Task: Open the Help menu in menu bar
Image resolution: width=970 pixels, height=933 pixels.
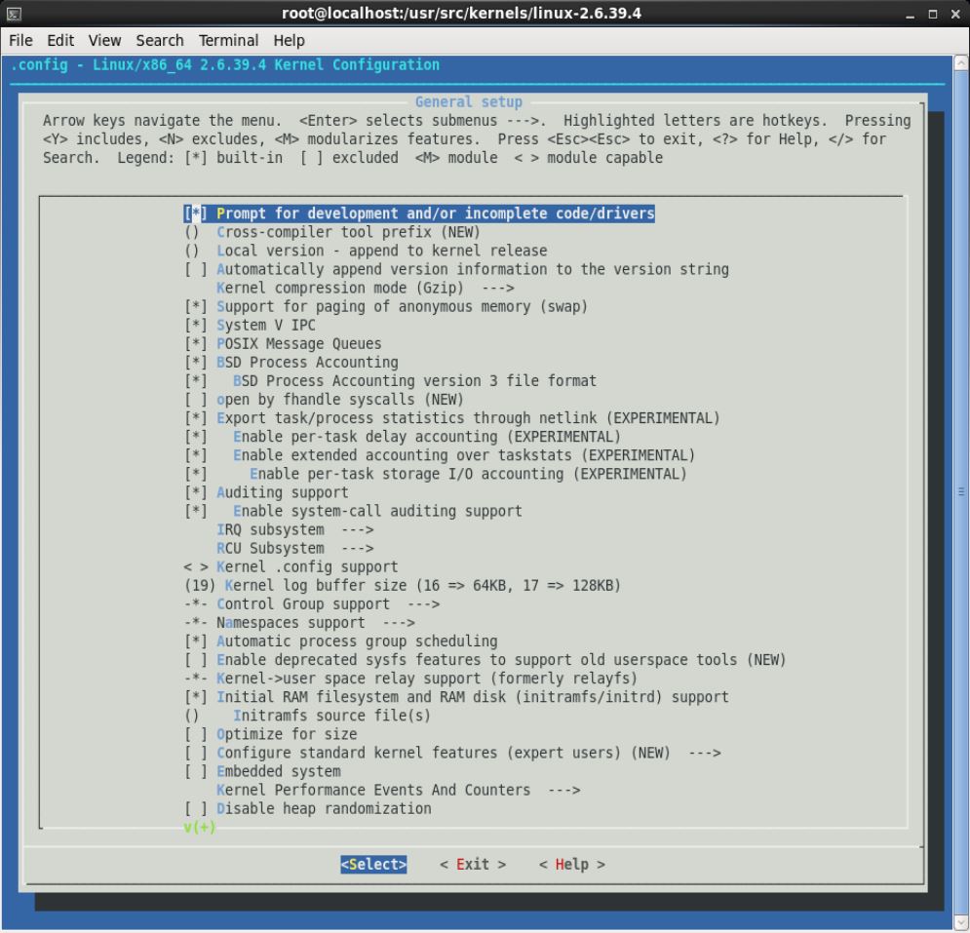Action: point(289,41)
